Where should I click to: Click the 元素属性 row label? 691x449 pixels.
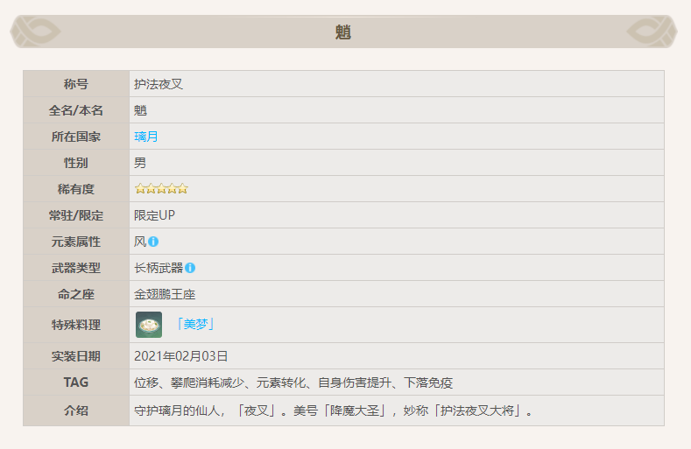tap(76, 242)
